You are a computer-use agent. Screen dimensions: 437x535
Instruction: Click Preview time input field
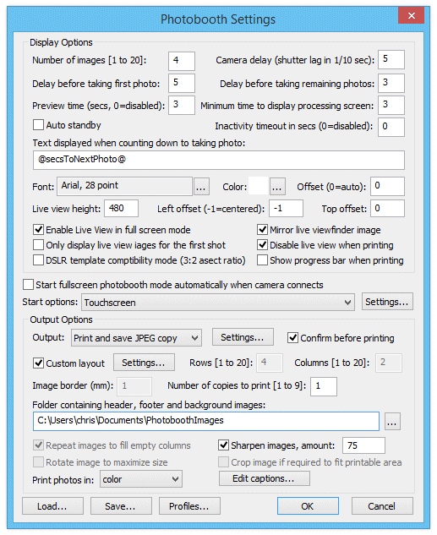(182, 105)
